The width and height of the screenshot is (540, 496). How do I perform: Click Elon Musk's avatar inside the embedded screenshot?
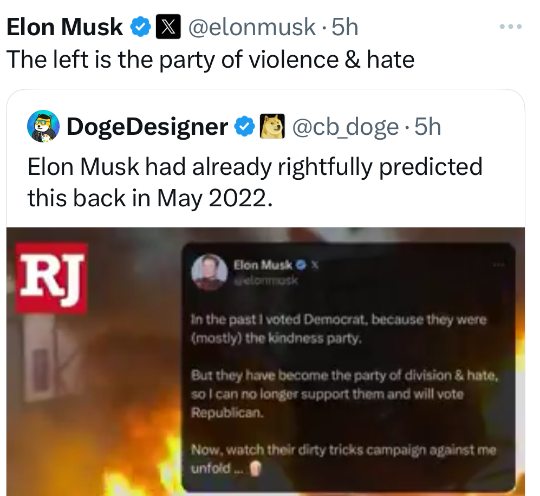(x=209, y=272)
